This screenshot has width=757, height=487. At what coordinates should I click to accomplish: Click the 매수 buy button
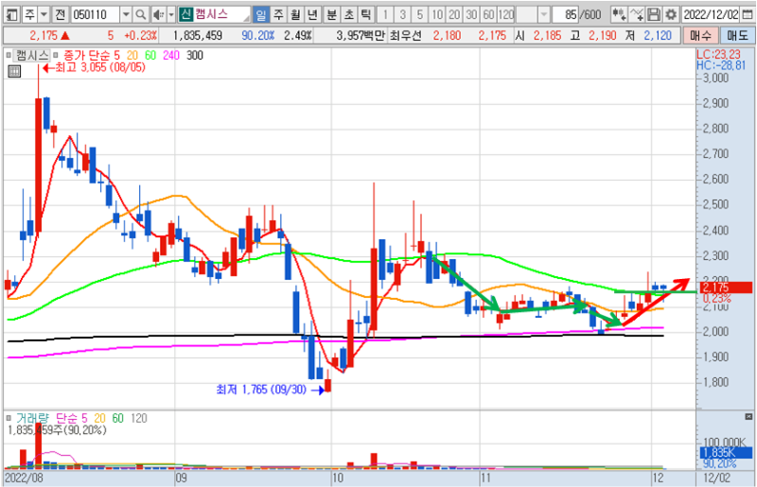pos(700,36)
